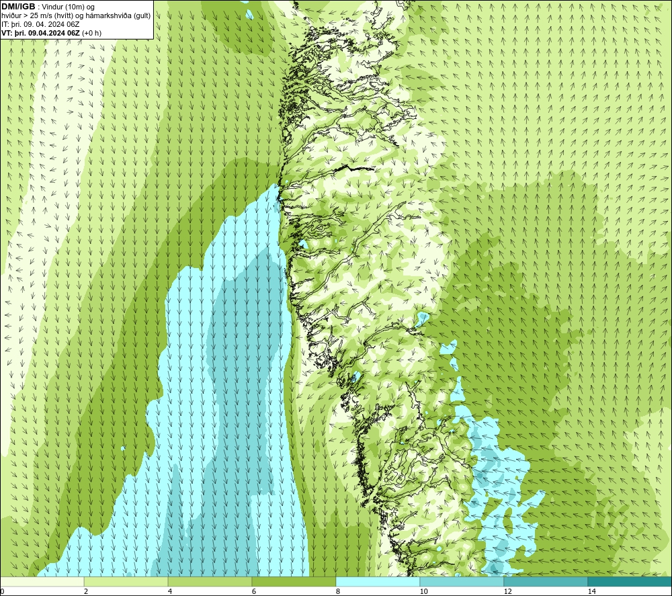Click the DMI/IGB title in the legend box
Image resolution: width=672 pixels, height=596 pixels.
(x=18, y=7)
